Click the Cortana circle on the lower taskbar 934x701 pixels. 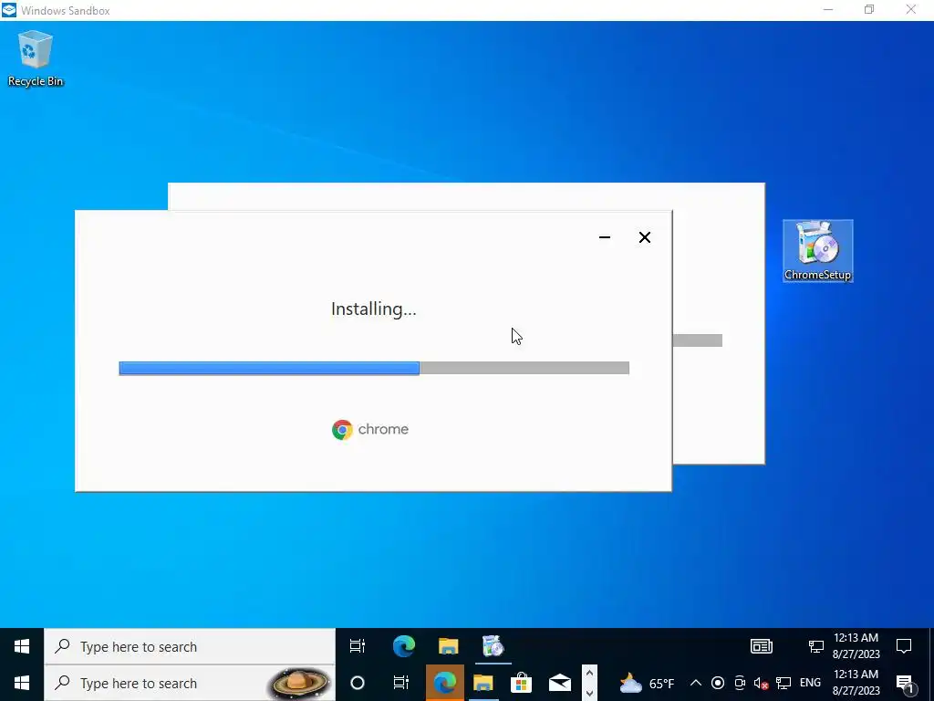[358, 683]
